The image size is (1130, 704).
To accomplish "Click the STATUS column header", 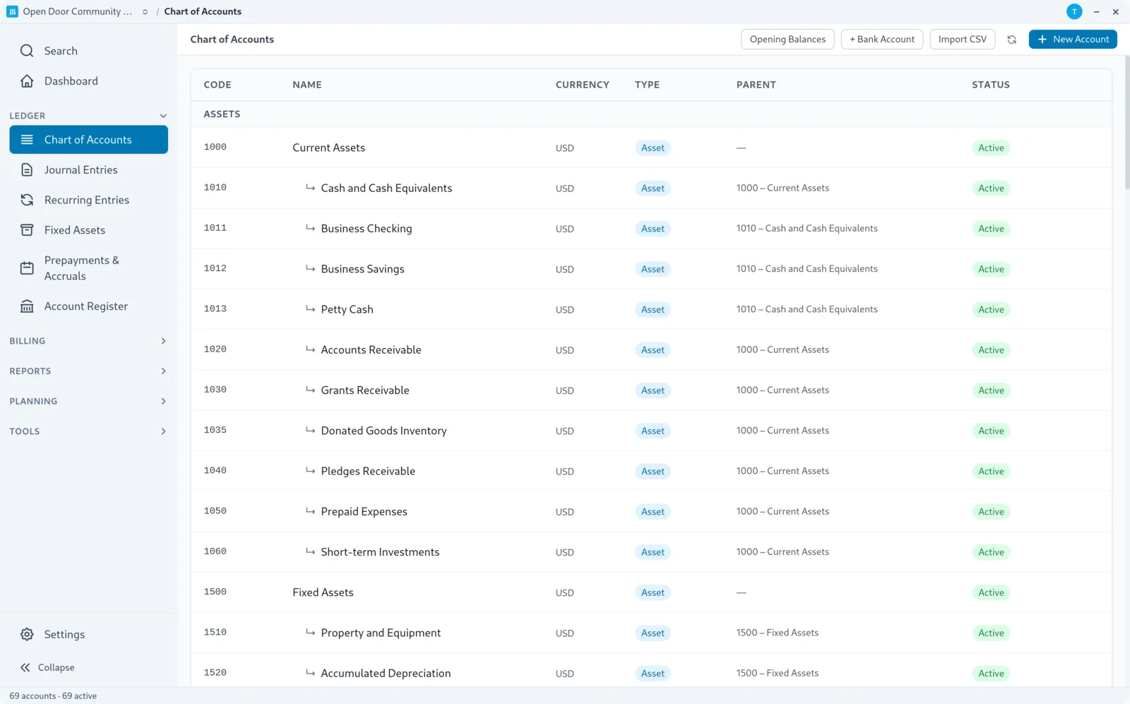I will coord(991,85).
